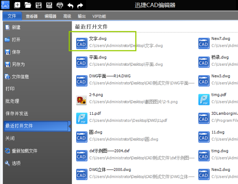Click the CAD icon for 文字.dwg
This screenshot has width=238, height=184.
[82, 43]
